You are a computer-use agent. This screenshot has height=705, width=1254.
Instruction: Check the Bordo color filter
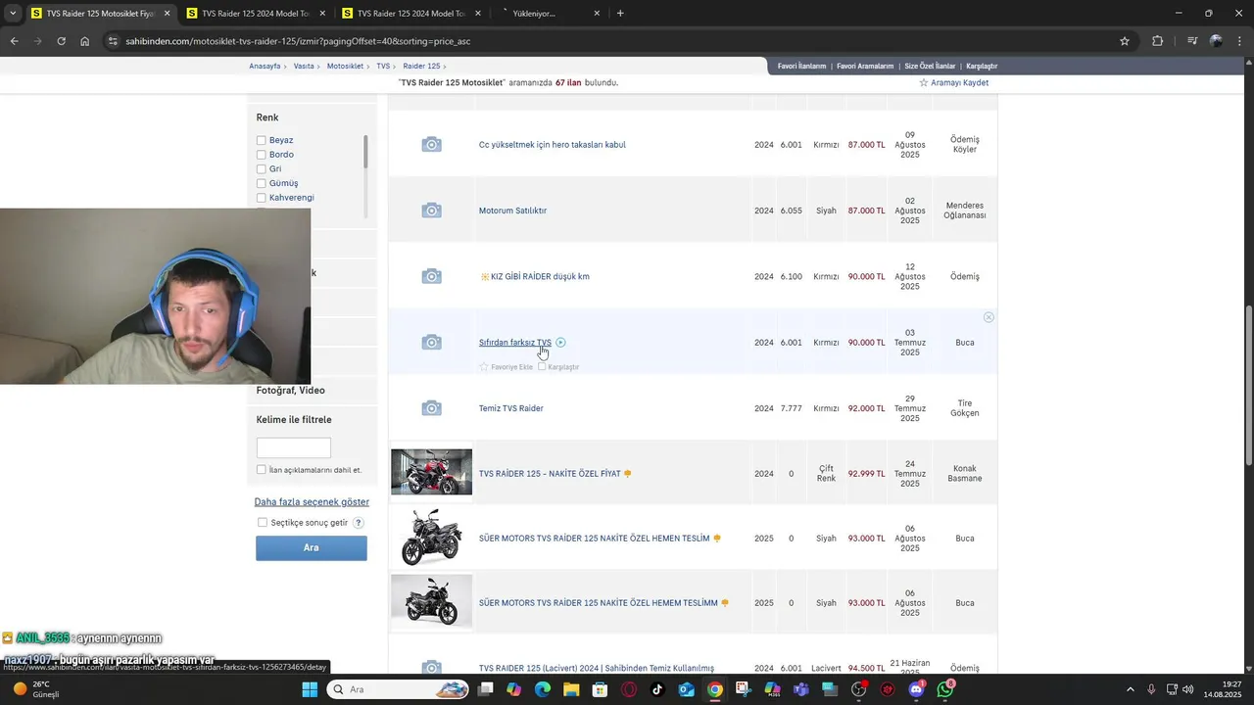(262, 155)
